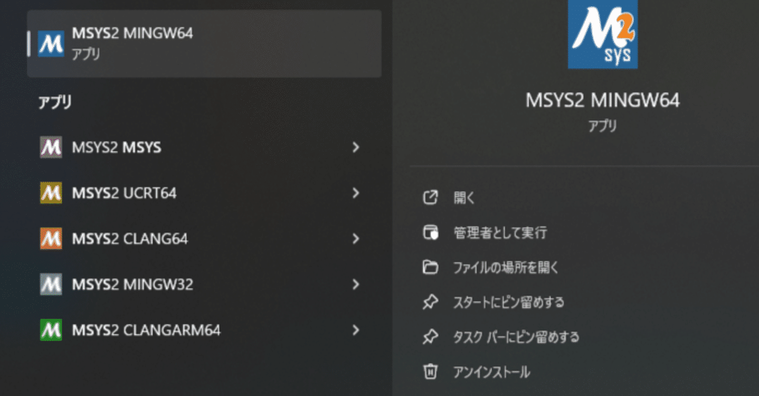
Task: Click the pin icon beside スタートにピン留めする
Action: (x=431, y=302)
